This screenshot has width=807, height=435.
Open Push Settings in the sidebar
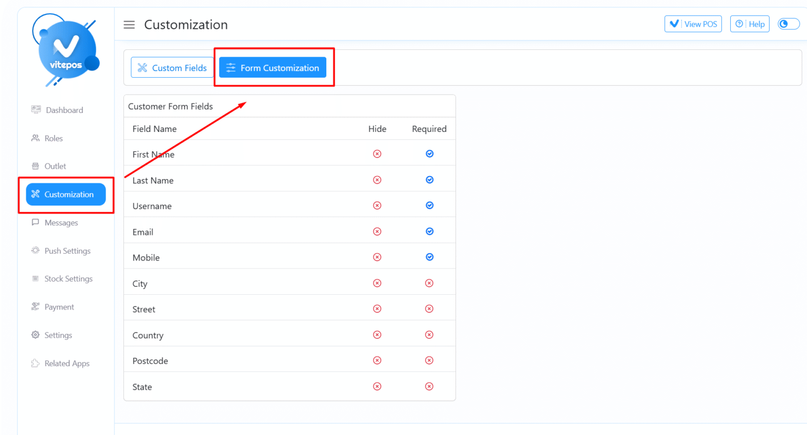pos(61,251)
